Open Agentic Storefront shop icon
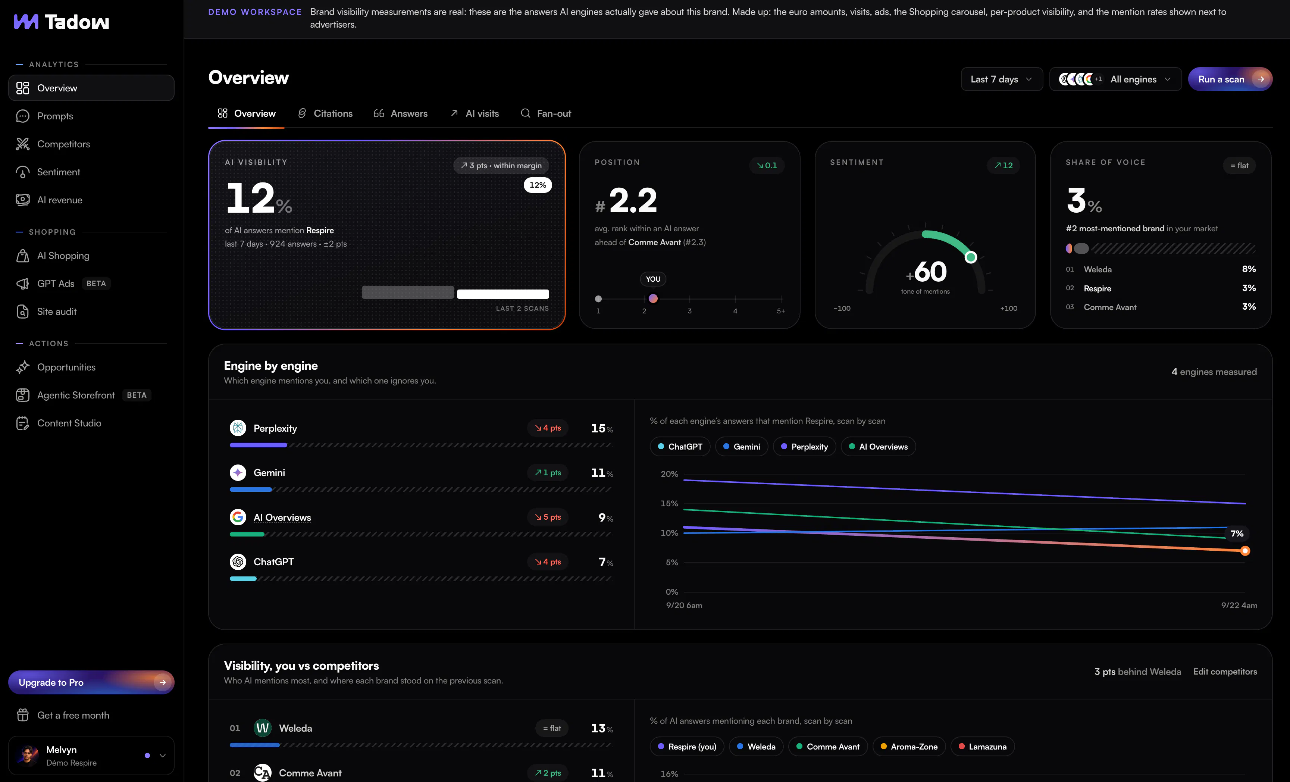This screenshot has width=1290, height=782. click(22, 395)
